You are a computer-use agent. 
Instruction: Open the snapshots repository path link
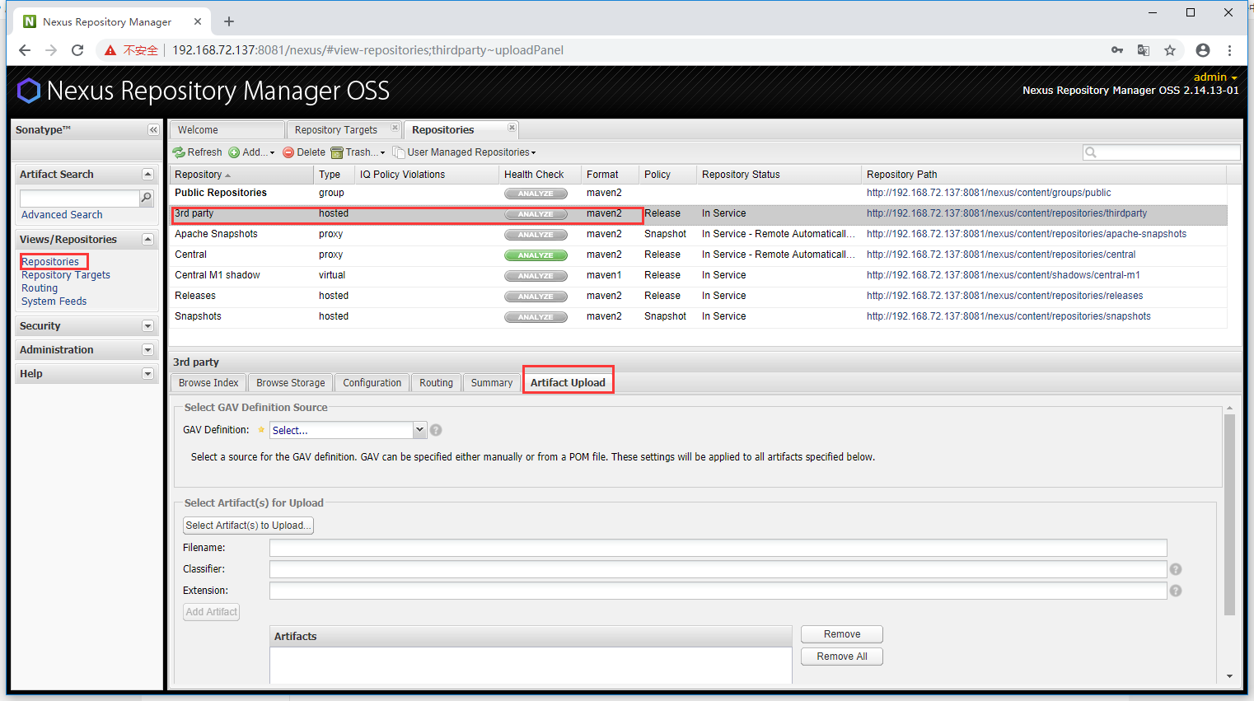(x=1008, y=316)
